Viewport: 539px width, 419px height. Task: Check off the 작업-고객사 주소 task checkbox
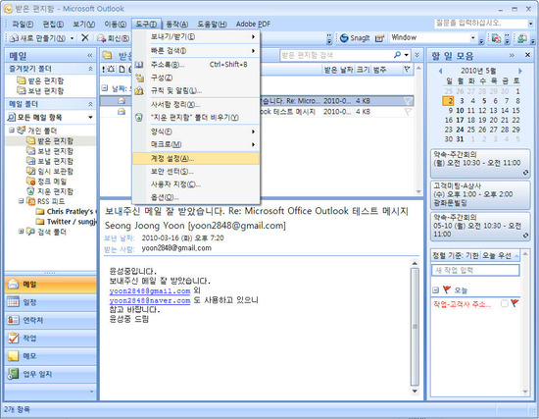click(504, 303)
